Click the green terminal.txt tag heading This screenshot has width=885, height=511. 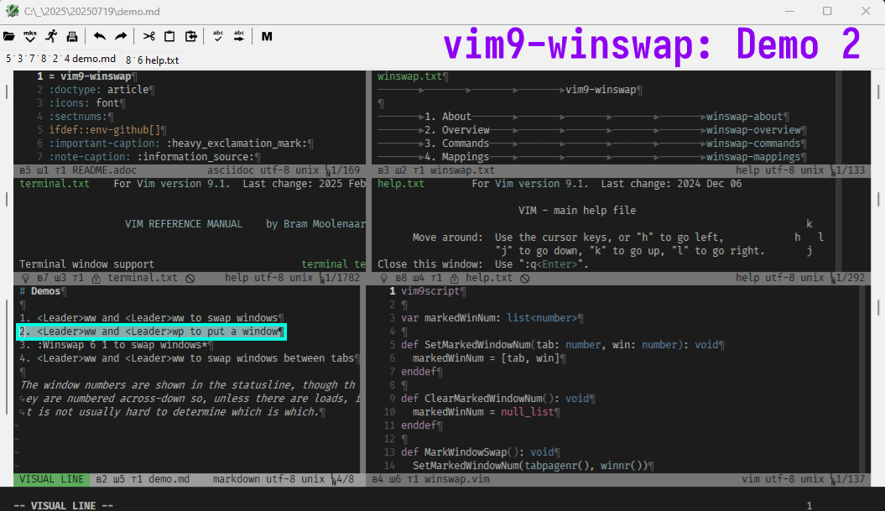pos(55,184)
